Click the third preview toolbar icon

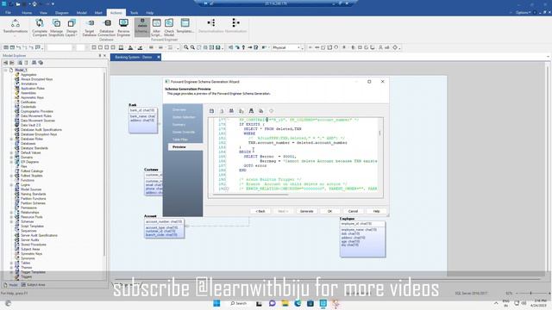click(231, 111)
